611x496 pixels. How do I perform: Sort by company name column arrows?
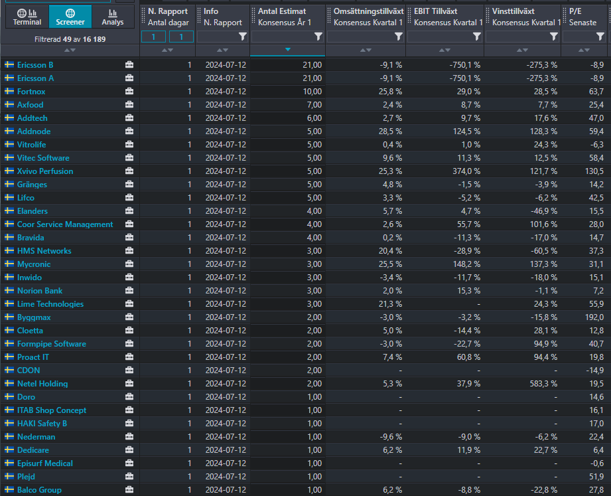[x=70, y=50]
